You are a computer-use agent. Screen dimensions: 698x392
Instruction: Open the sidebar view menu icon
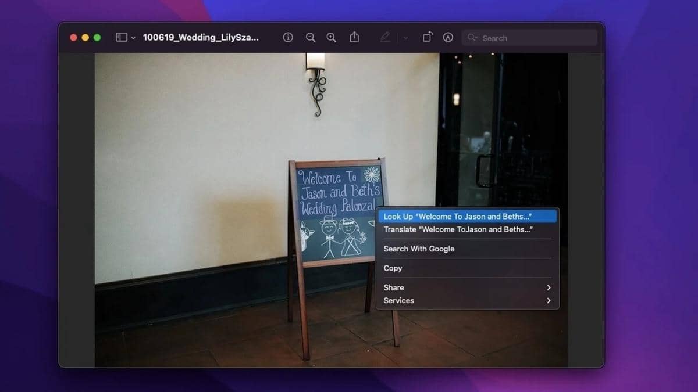tap(121, 37)
